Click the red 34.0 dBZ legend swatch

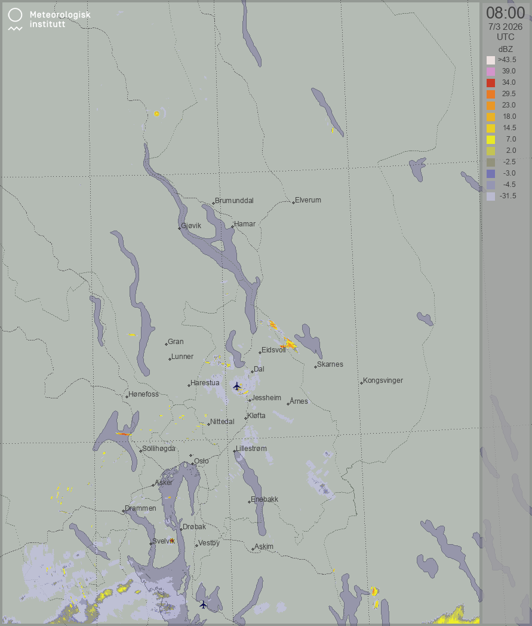(491, 82)
